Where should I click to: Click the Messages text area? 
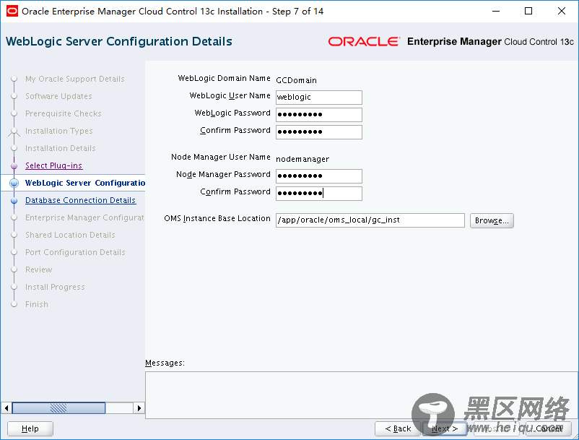(361, 395)
